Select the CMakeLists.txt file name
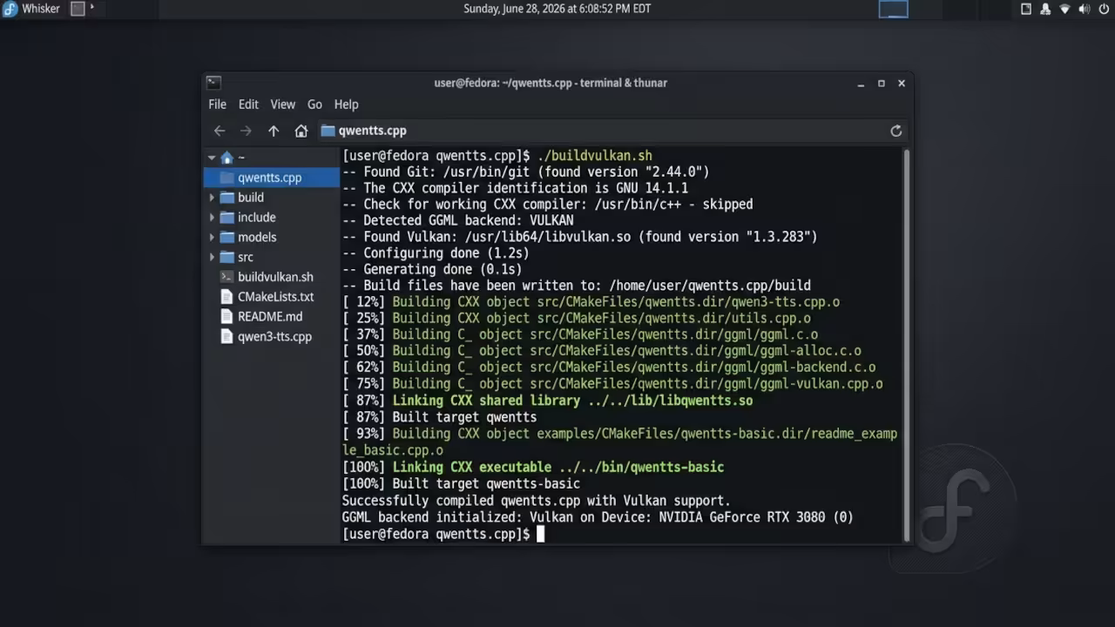Screen dimensions: 1115x627 pyautogui.click(x=275, y=297)
